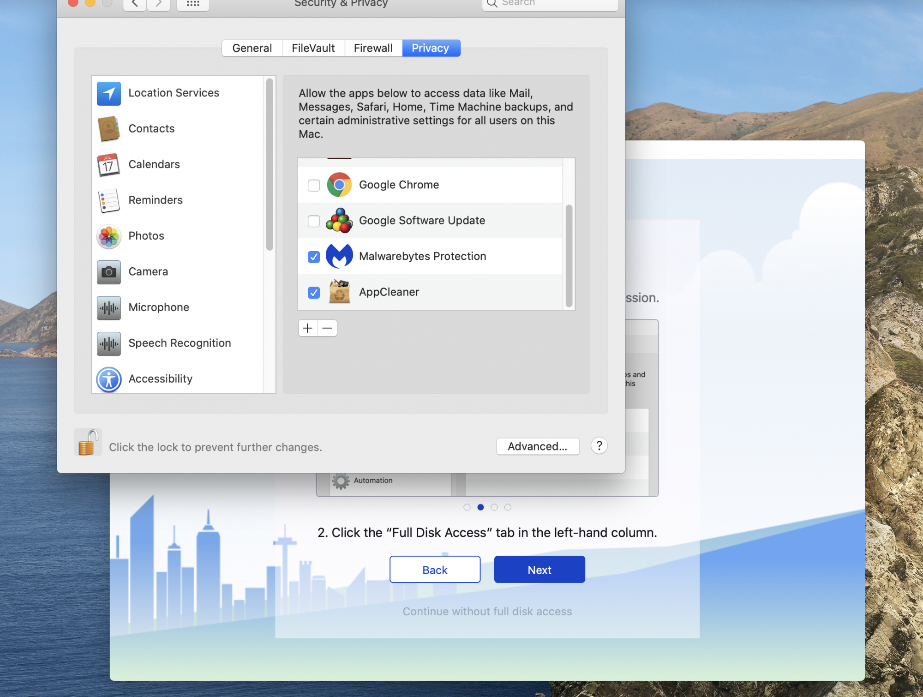The height and width of the screenshot is (697, 923).
Task: Select the first page indicator dot
Action: [x=467, y=507]
